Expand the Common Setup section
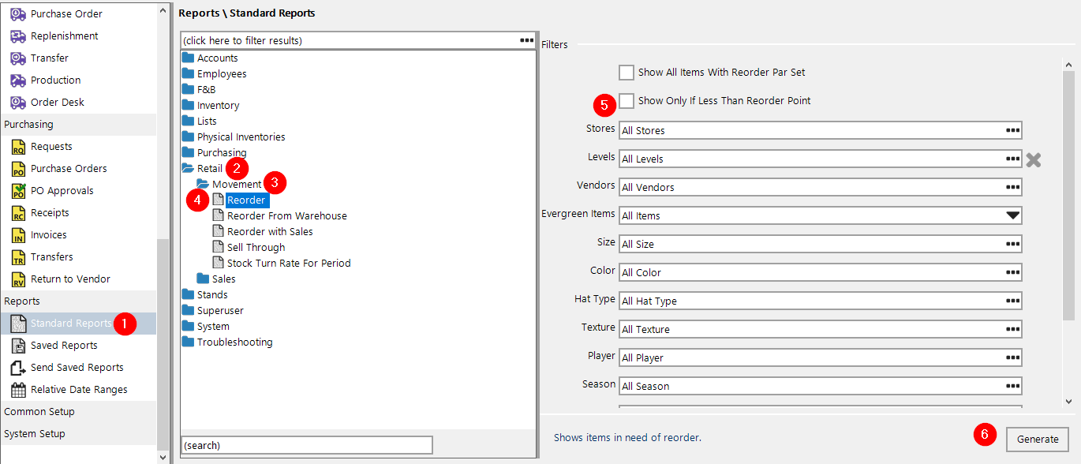 click(39, 412)
